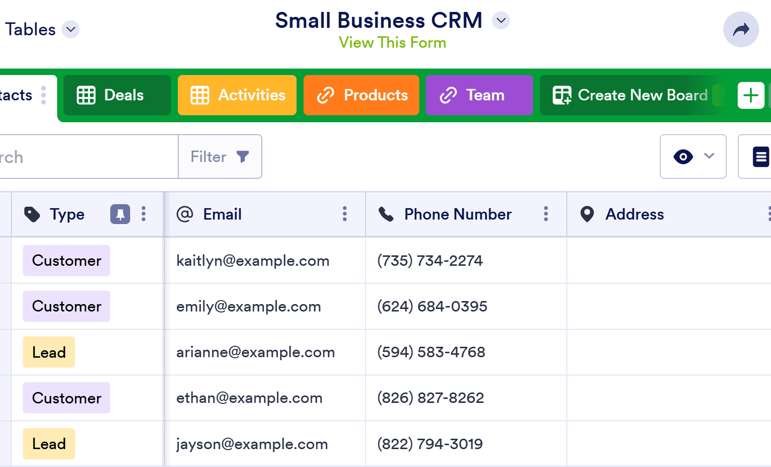Select the jayson@example.com email cell
This screenshot has width=771, height=467.
click(x=265, y=444)
